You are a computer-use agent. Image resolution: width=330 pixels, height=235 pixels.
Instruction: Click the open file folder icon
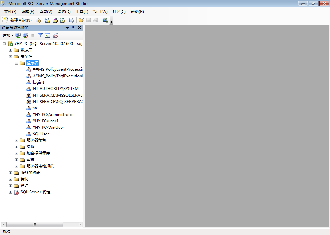click(81, 20)
